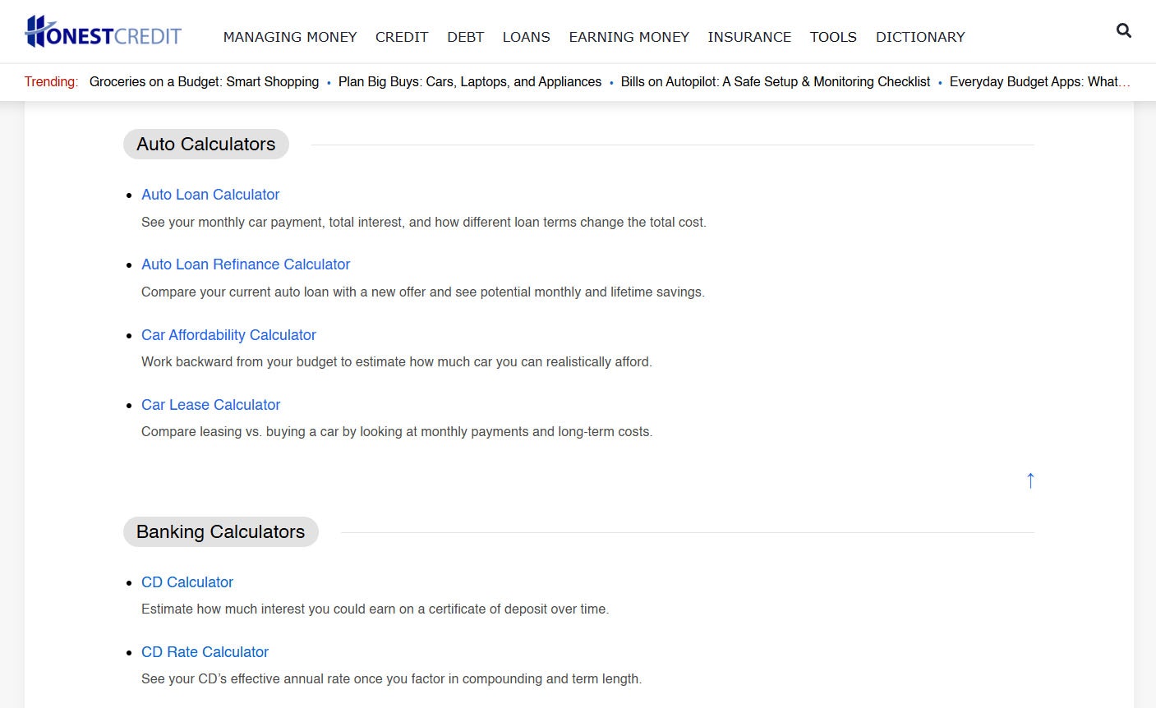This screenshot has height=708, width=1156.
Task: Open the Car Lease Calculator link
Action: point(210,405)
